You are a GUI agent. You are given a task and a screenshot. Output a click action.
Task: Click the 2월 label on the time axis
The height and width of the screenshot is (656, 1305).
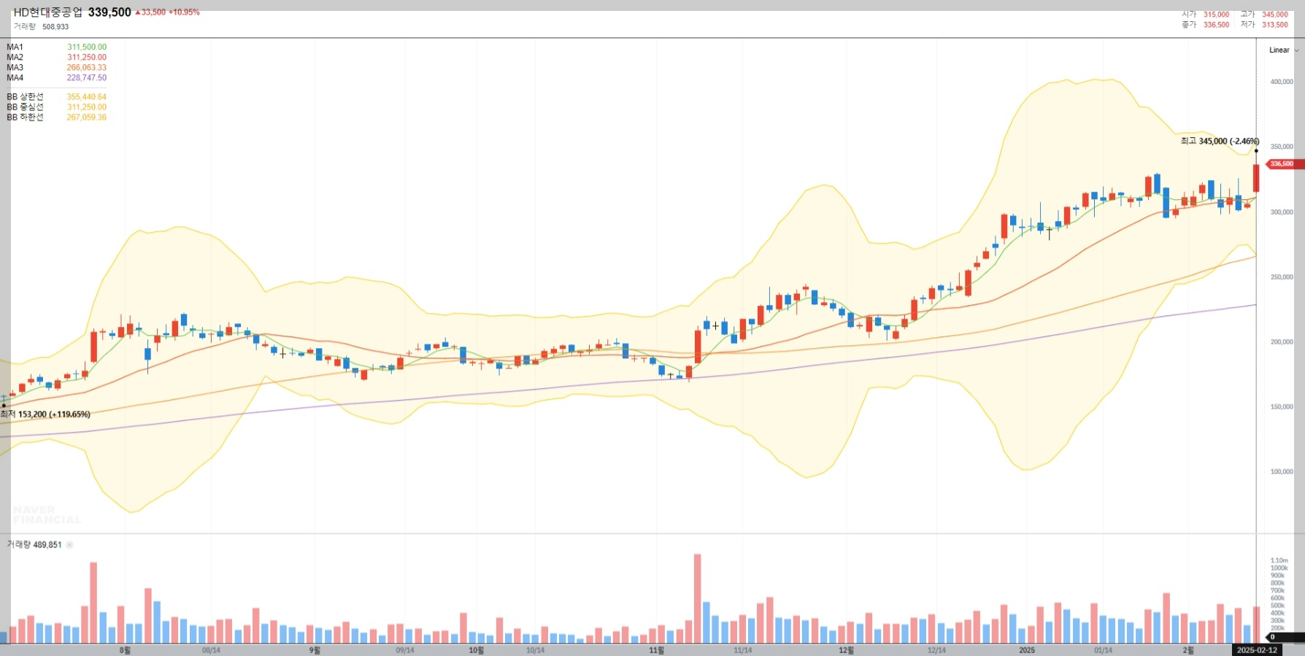tap(1188, 650)
